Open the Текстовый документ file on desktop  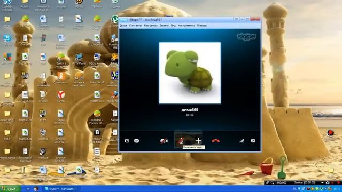[x=25, y=151]
